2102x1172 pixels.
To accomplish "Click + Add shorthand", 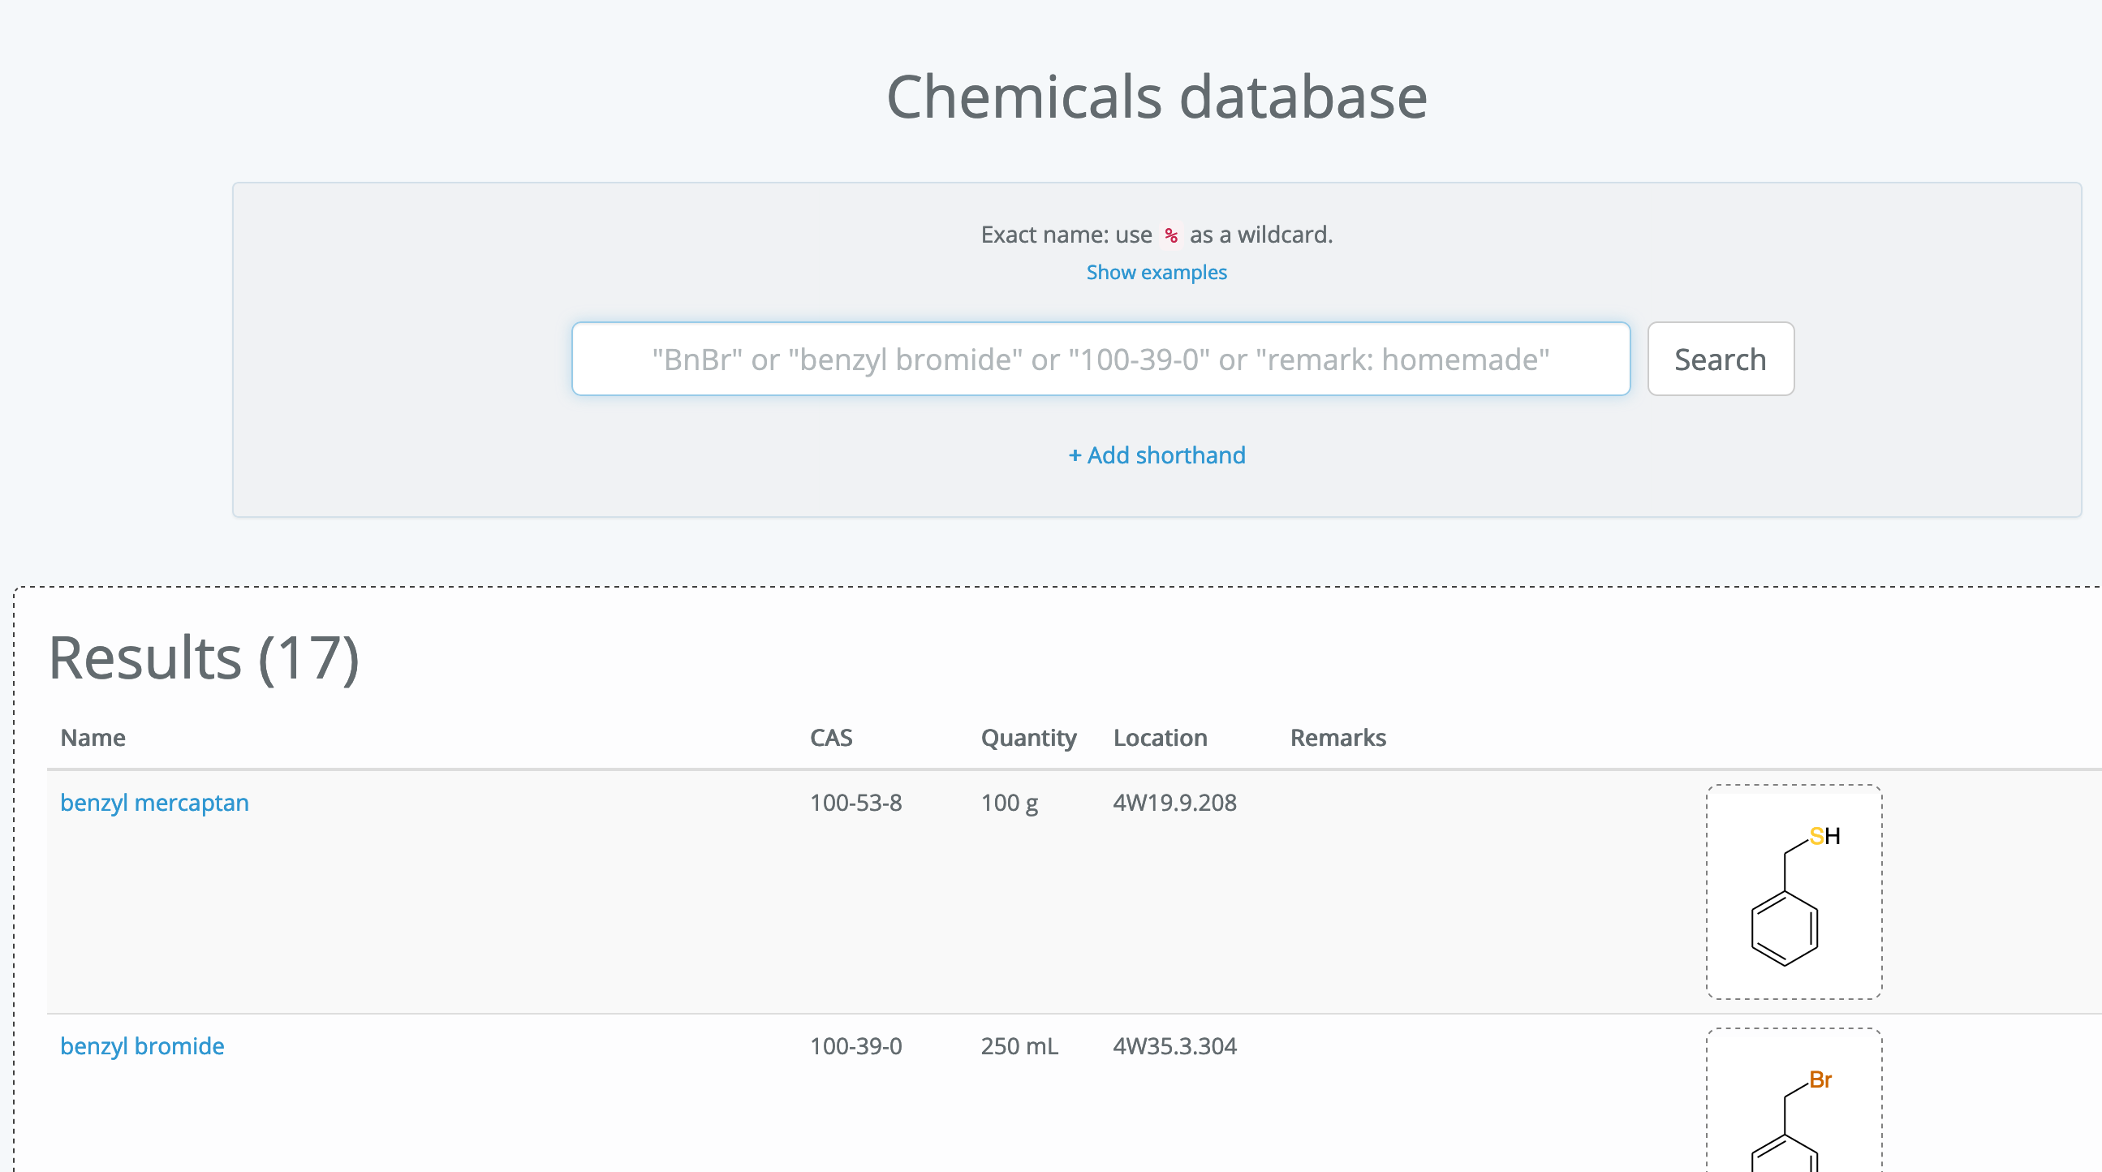I will [x=1157, y=455].
